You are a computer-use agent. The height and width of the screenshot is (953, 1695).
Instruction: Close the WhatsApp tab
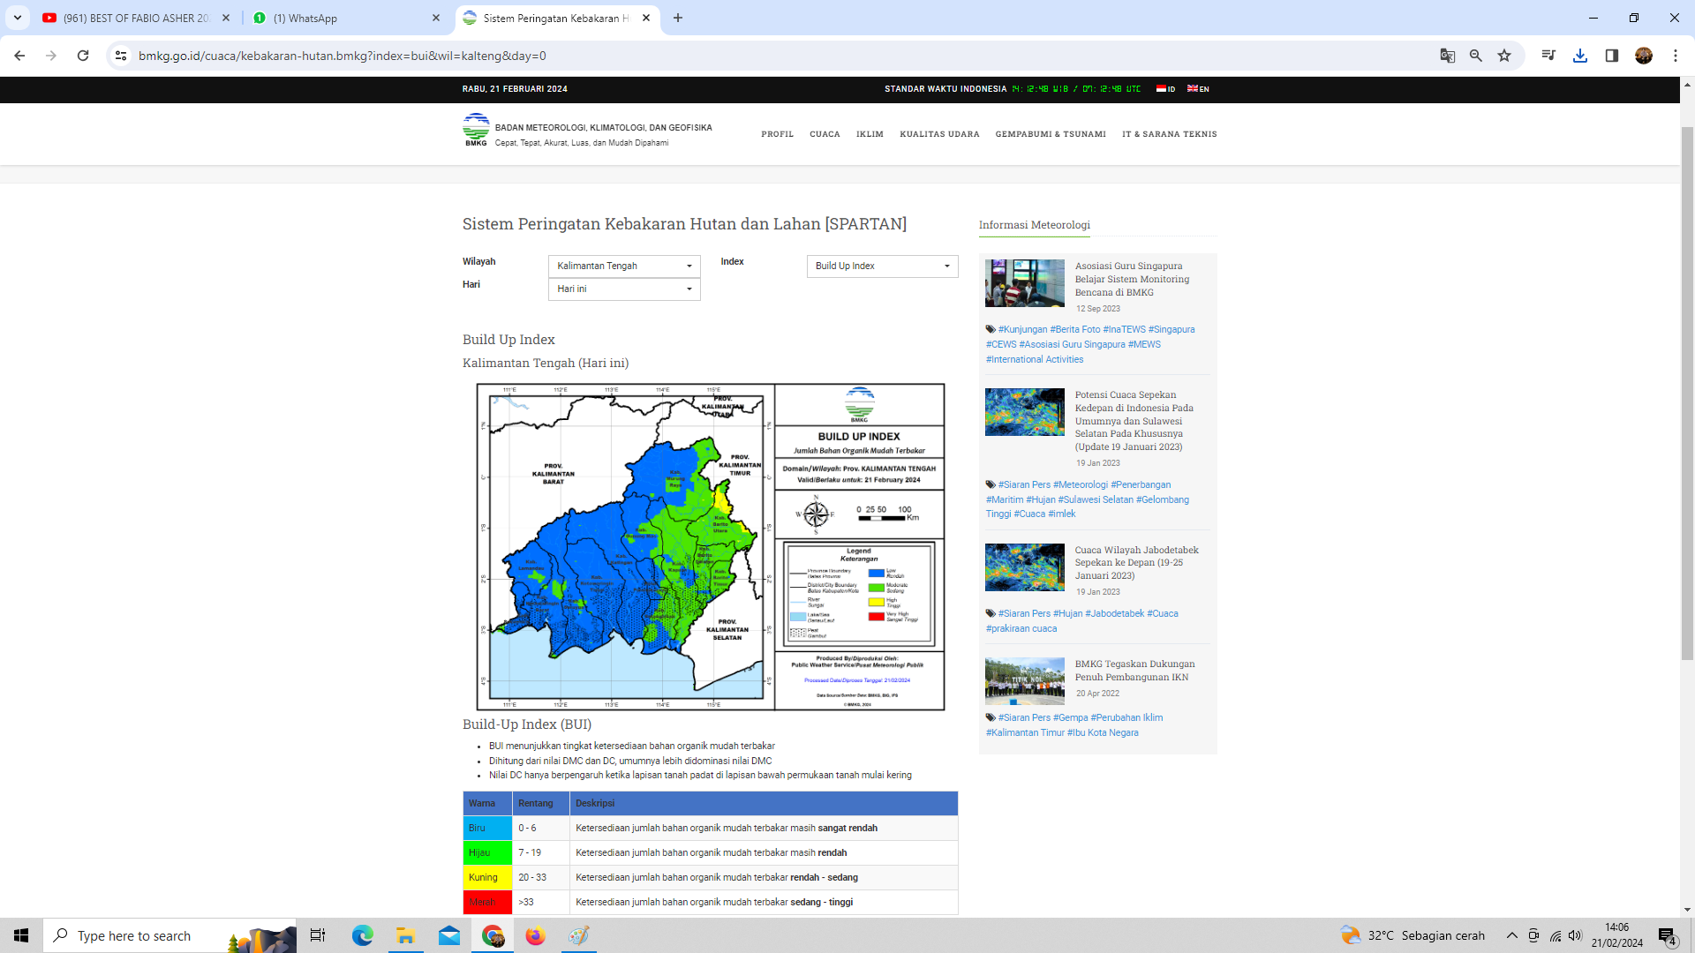pos(436,18)
